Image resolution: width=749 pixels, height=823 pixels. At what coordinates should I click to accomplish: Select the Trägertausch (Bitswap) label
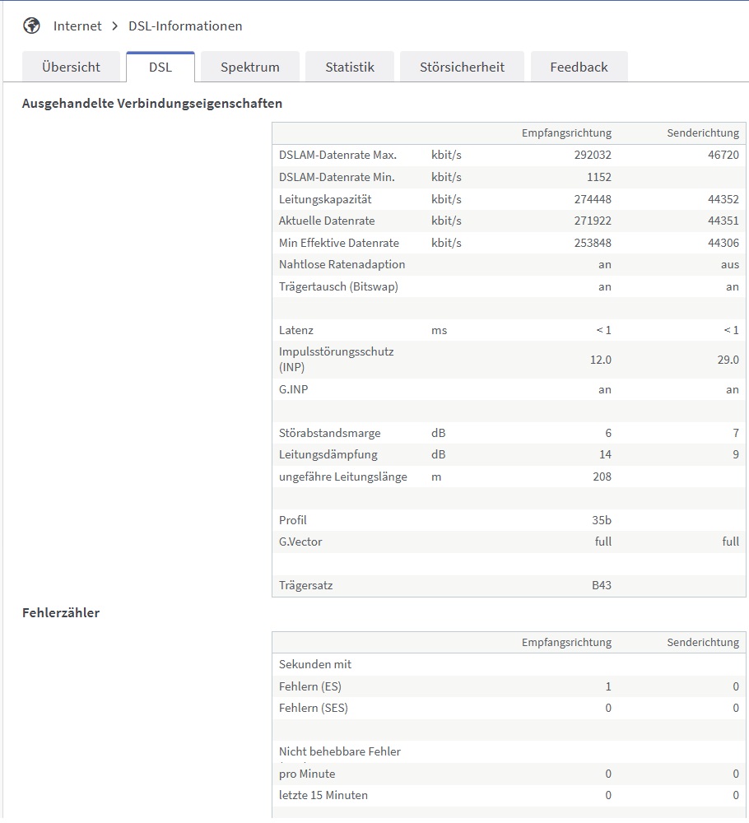tap(338, 286)
